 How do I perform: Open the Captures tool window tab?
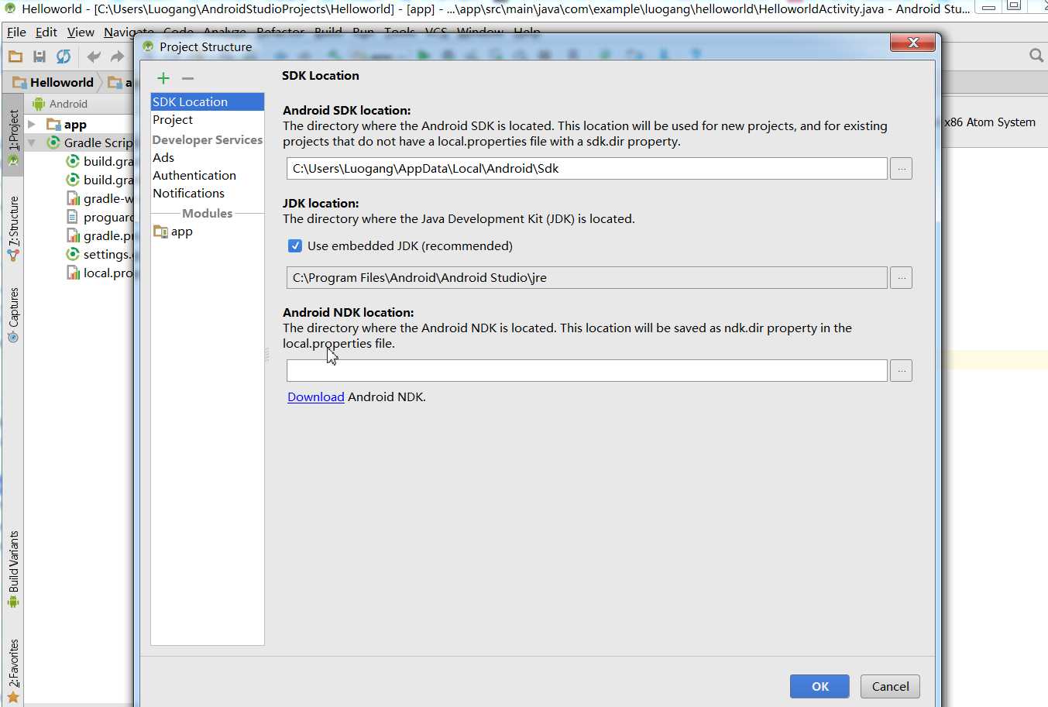click(13, 315)
